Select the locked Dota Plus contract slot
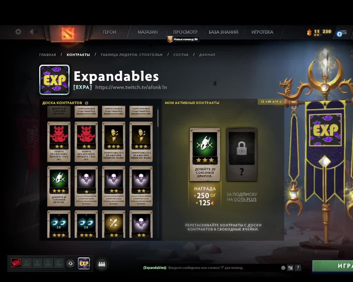This screenshot has height=282, width=353. (x=242, y=154)
